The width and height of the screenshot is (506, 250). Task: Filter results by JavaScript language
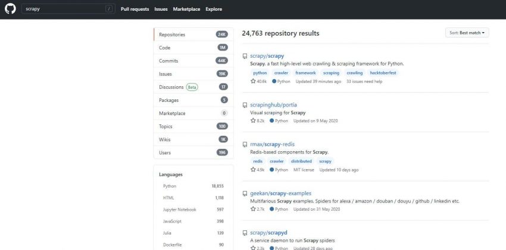[193, 221]
